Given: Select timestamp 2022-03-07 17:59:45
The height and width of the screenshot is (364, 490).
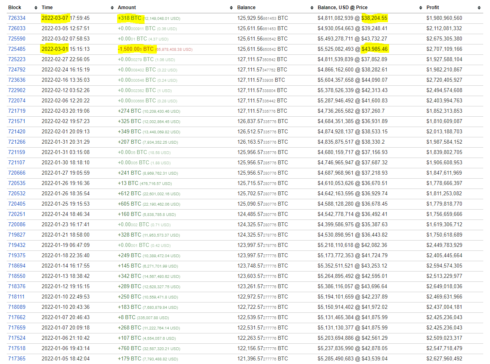Looking at the screenshot, I should 66,18.
